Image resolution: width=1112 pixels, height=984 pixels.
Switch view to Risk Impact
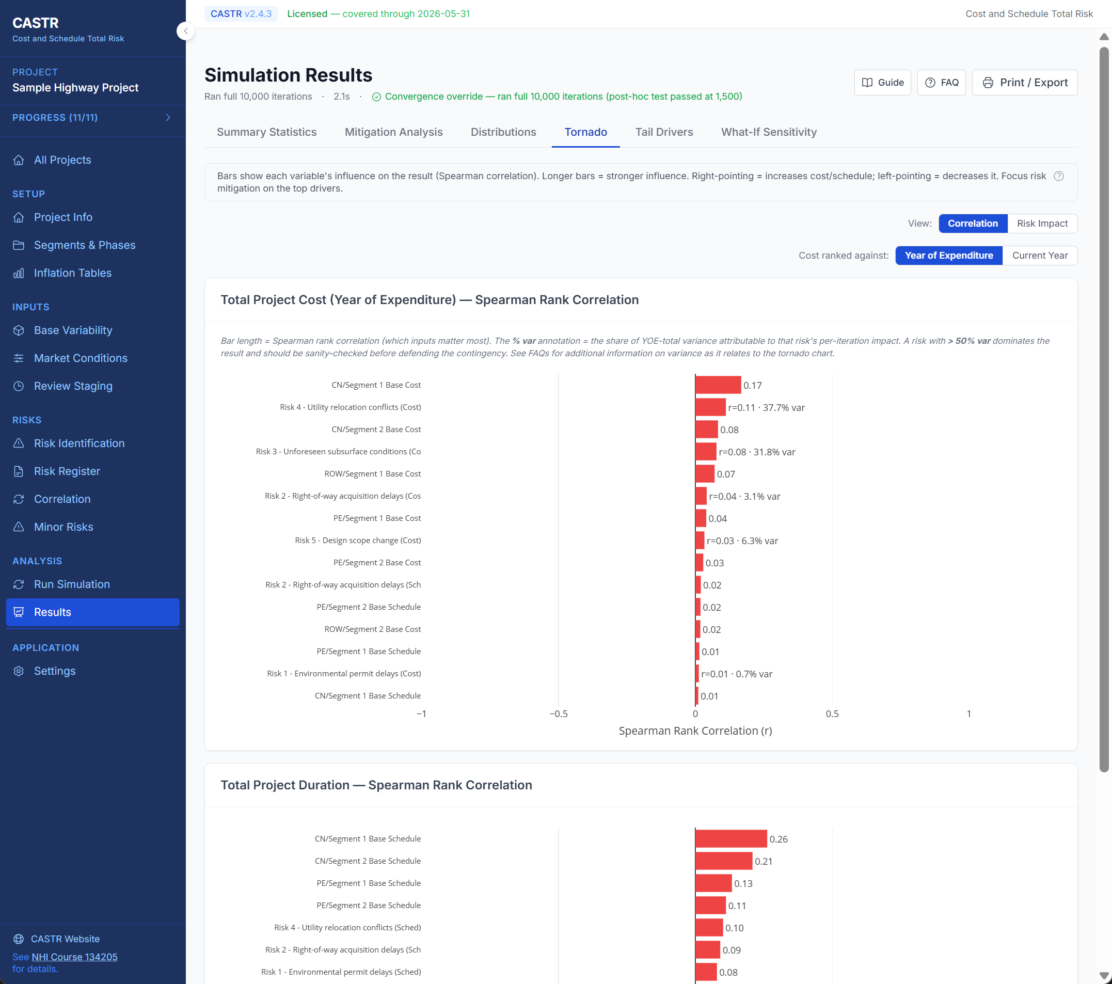click(x=1042, y=224)
